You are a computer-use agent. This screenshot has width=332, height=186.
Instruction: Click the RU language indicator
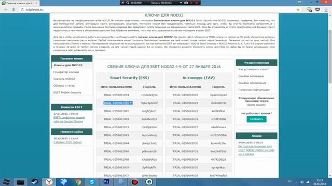coord(290,181)
